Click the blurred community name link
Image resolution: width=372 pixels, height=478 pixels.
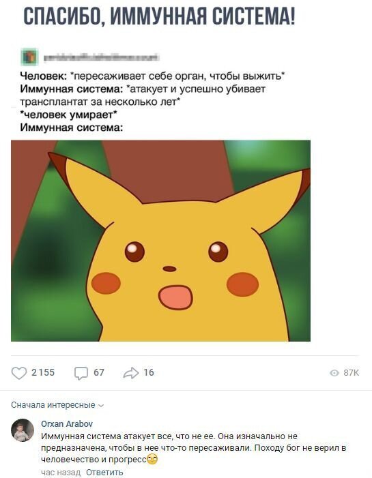click(x=101, y=57)
